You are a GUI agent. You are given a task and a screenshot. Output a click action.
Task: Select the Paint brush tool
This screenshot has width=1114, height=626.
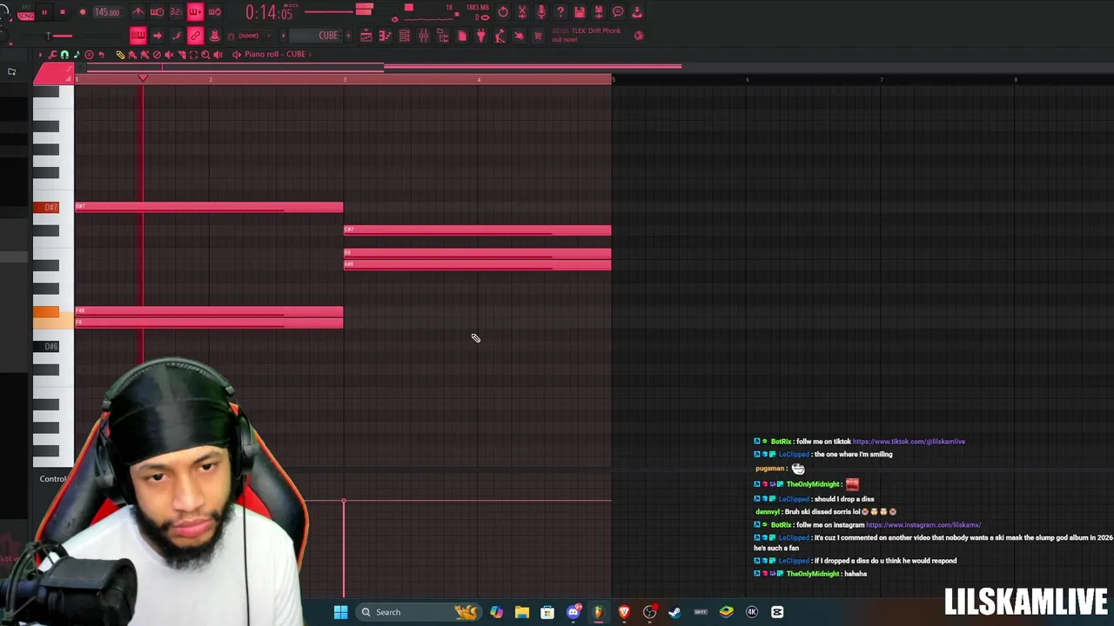click(x=132, y=54)
